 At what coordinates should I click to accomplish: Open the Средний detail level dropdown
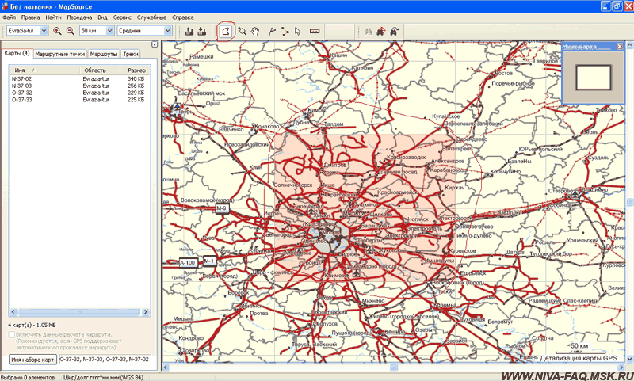click(168, 31)
